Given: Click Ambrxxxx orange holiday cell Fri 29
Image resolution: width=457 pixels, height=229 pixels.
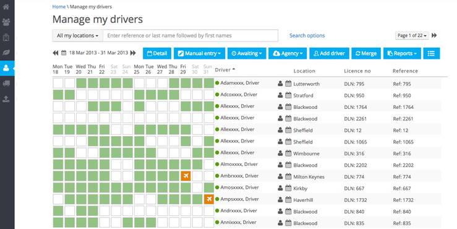Looking at the screenshot, I should (186, 176).
